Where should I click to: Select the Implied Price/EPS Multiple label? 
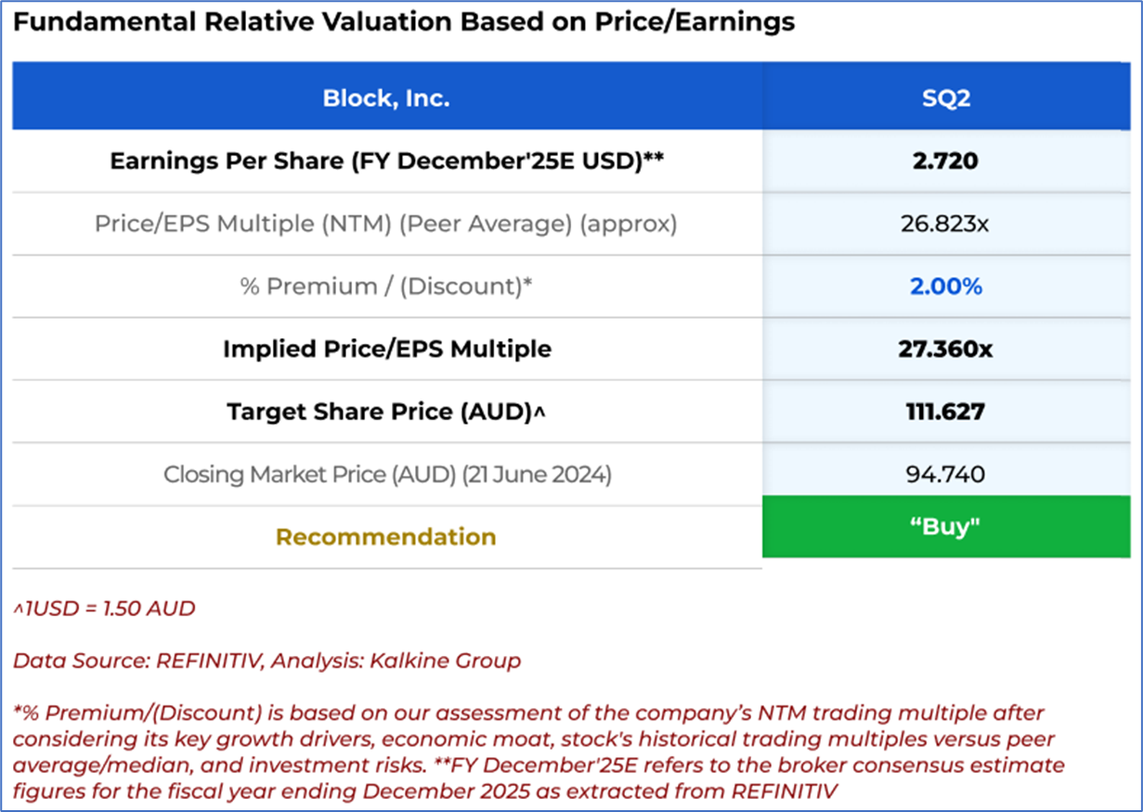point(386,348)
